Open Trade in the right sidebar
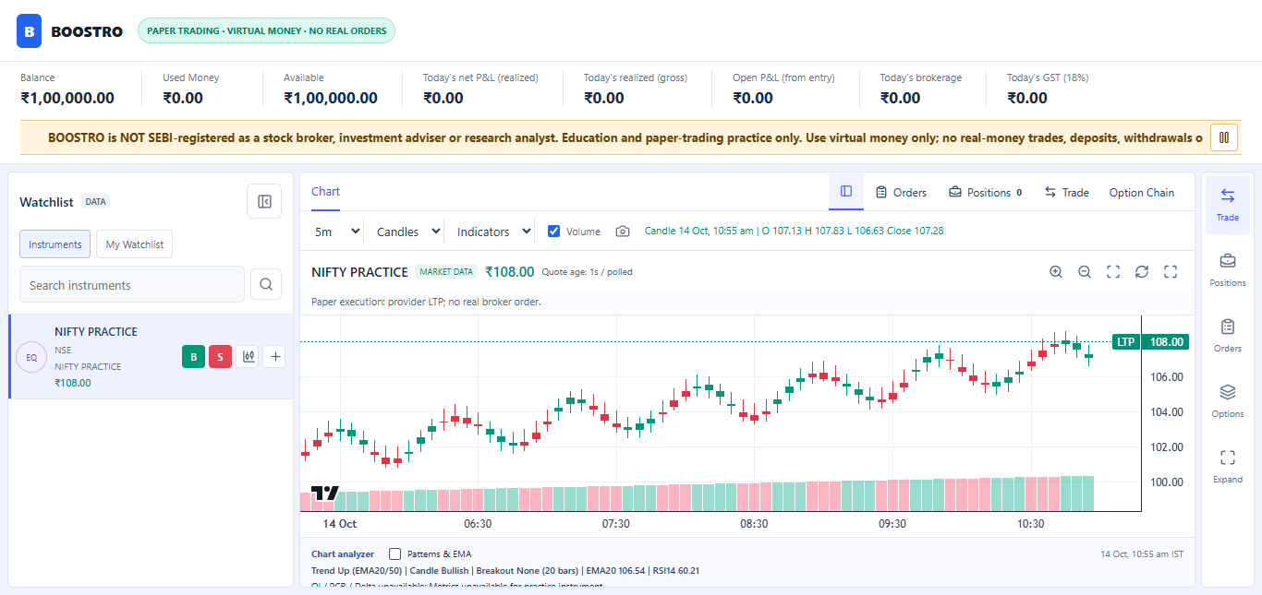The image size is (1262, 595). click(1228, 205)
